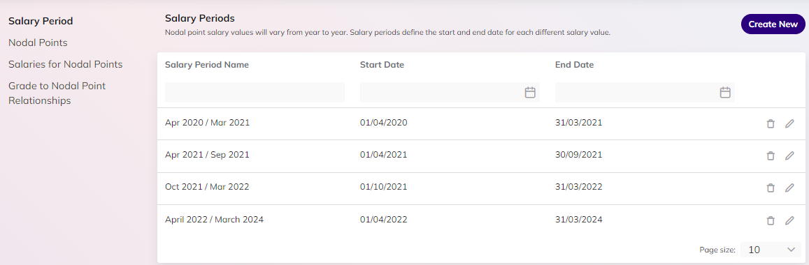Select the Salary Period sidebar item

tap(41, 21)
